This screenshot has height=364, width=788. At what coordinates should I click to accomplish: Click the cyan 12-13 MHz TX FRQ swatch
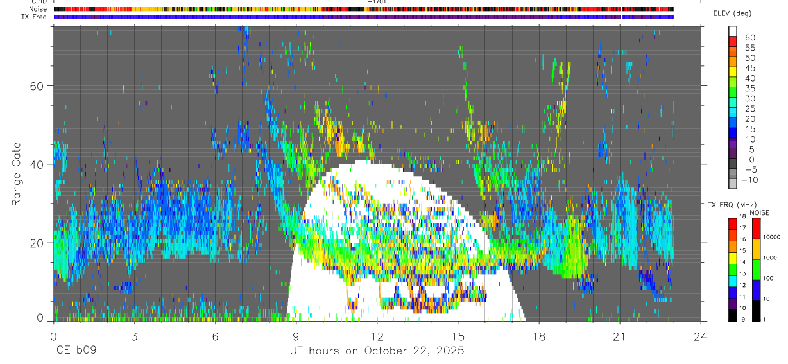tap(733, 281)
